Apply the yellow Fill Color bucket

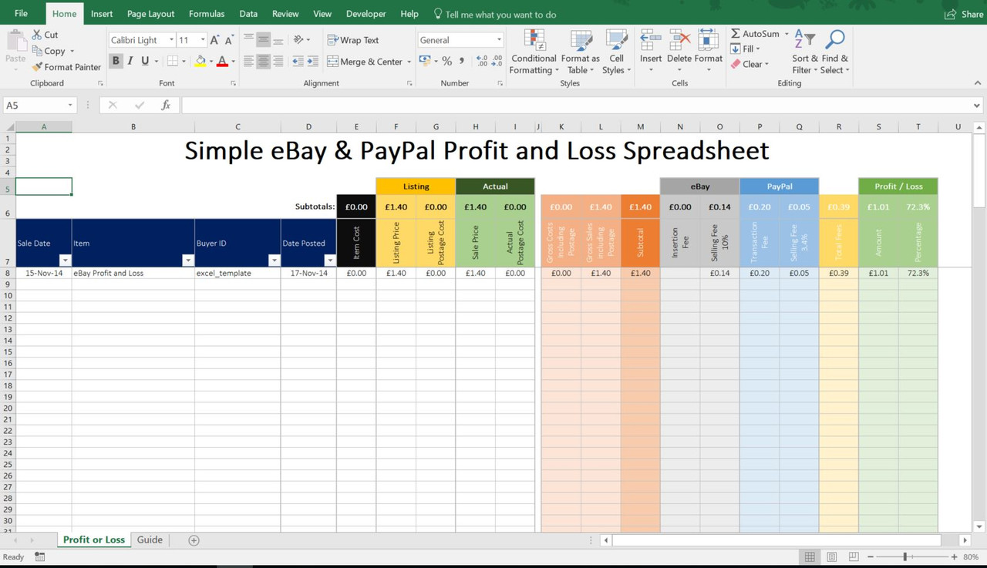click(x=200, y=61)
